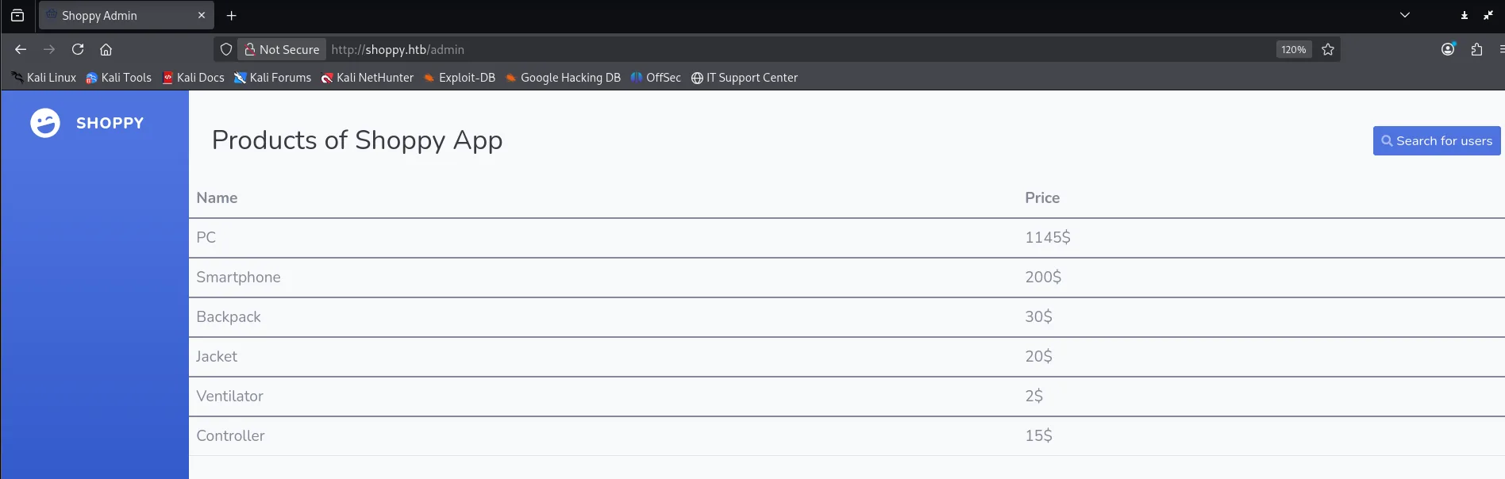The image size is (1505, 479).
Task: Open the extensions puzzle icon
Action: 1476,49
